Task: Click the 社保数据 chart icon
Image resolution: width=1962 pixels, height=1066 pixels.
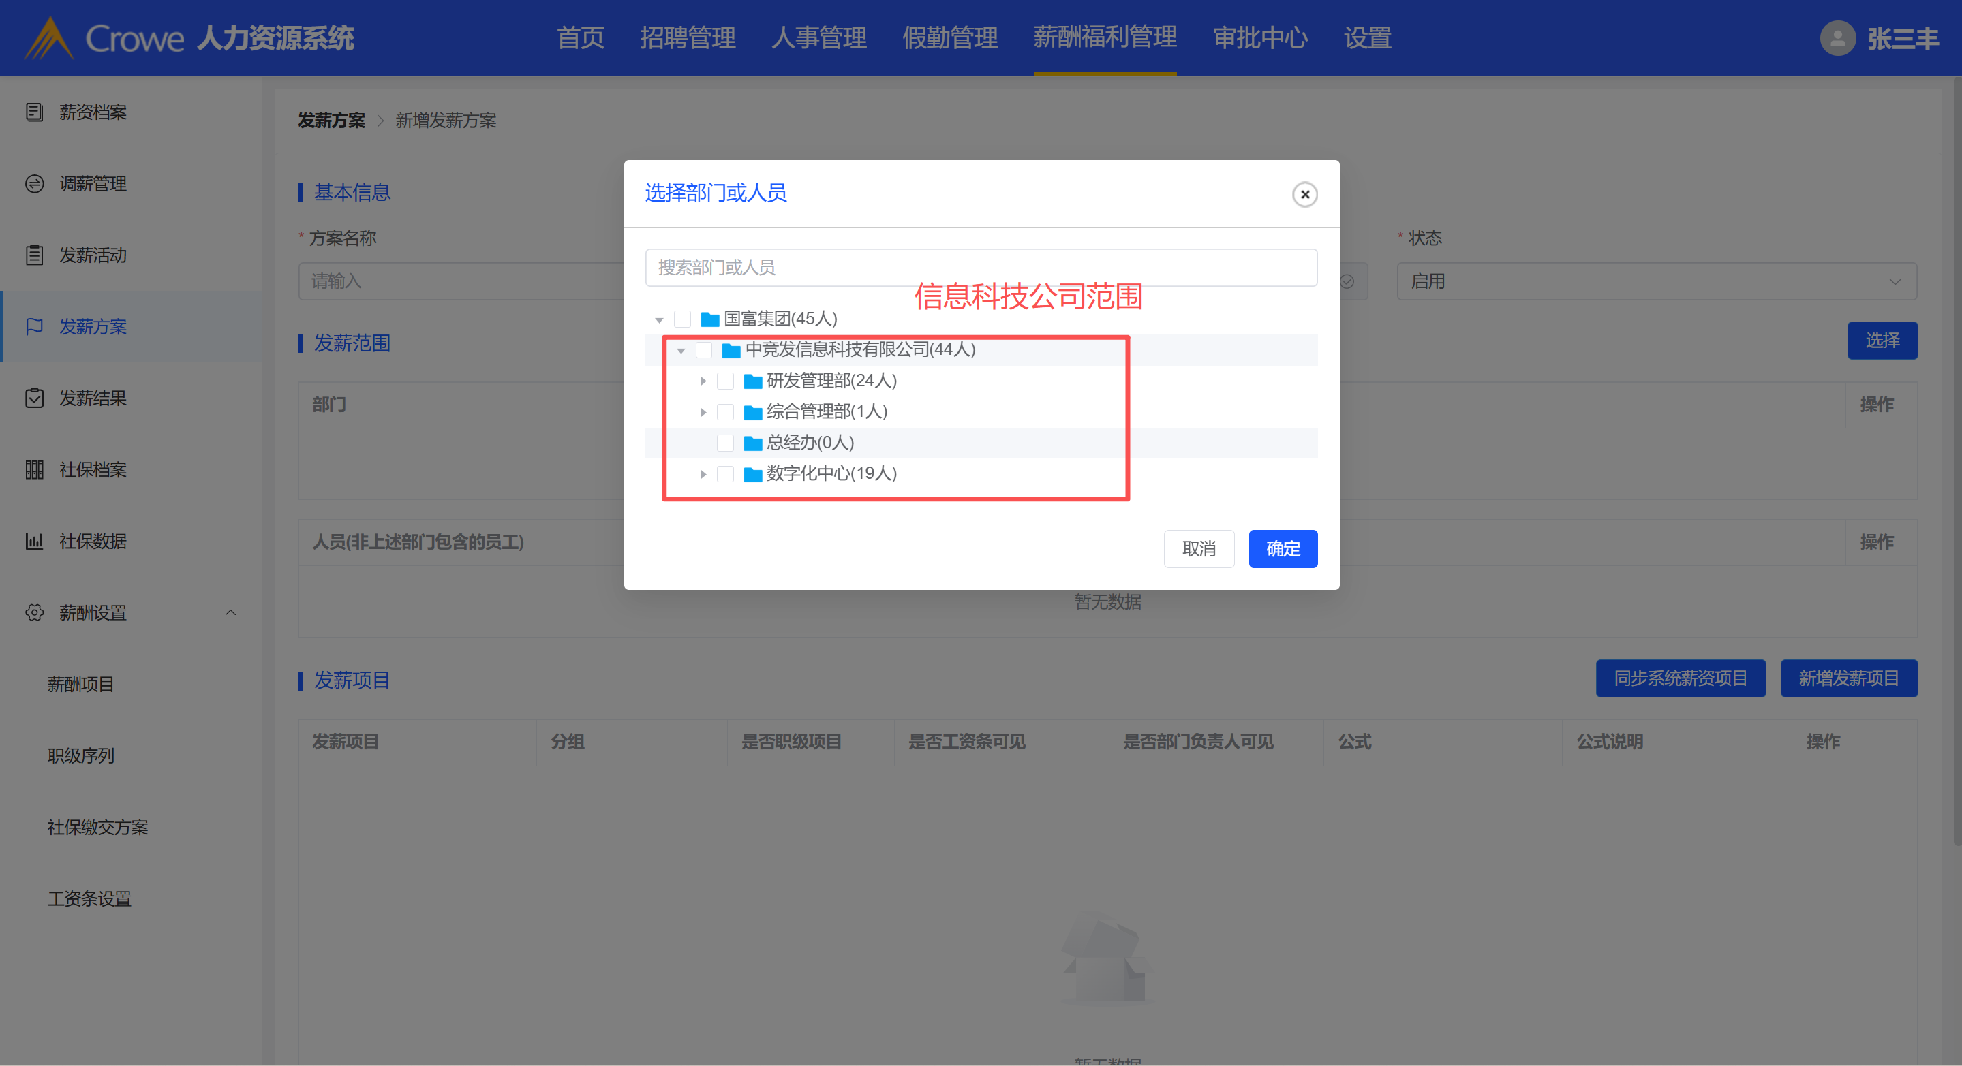Action: 34,542
